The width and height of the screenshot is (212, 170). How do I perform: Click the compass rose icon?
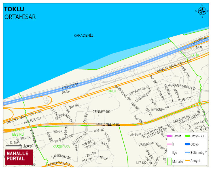coord(202,11)
